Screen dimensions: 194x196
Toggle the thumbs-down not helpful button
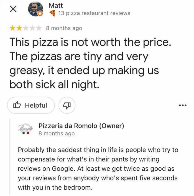pyautogui.click(x=67, y=105)
